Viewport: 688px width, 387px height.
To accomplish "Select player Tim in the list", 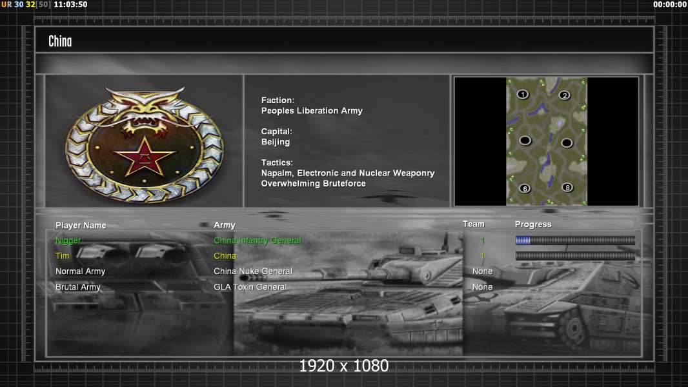I will tap(62, 256).
